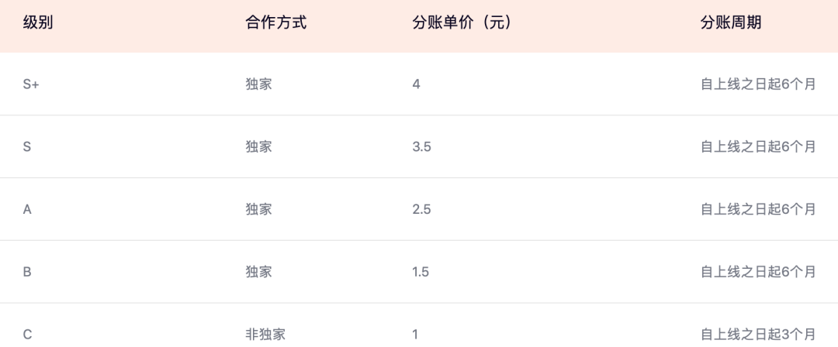Click the unit price 3.5 cell

pyautogui.click(x=421, y=146)
